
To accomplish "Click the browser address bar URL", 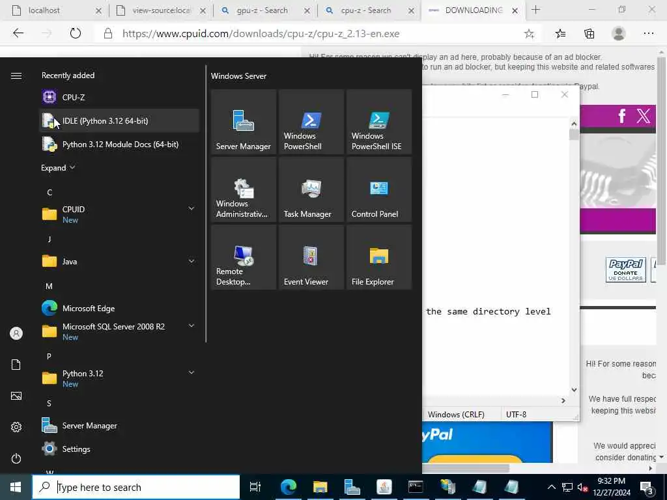I will point(261,34).
